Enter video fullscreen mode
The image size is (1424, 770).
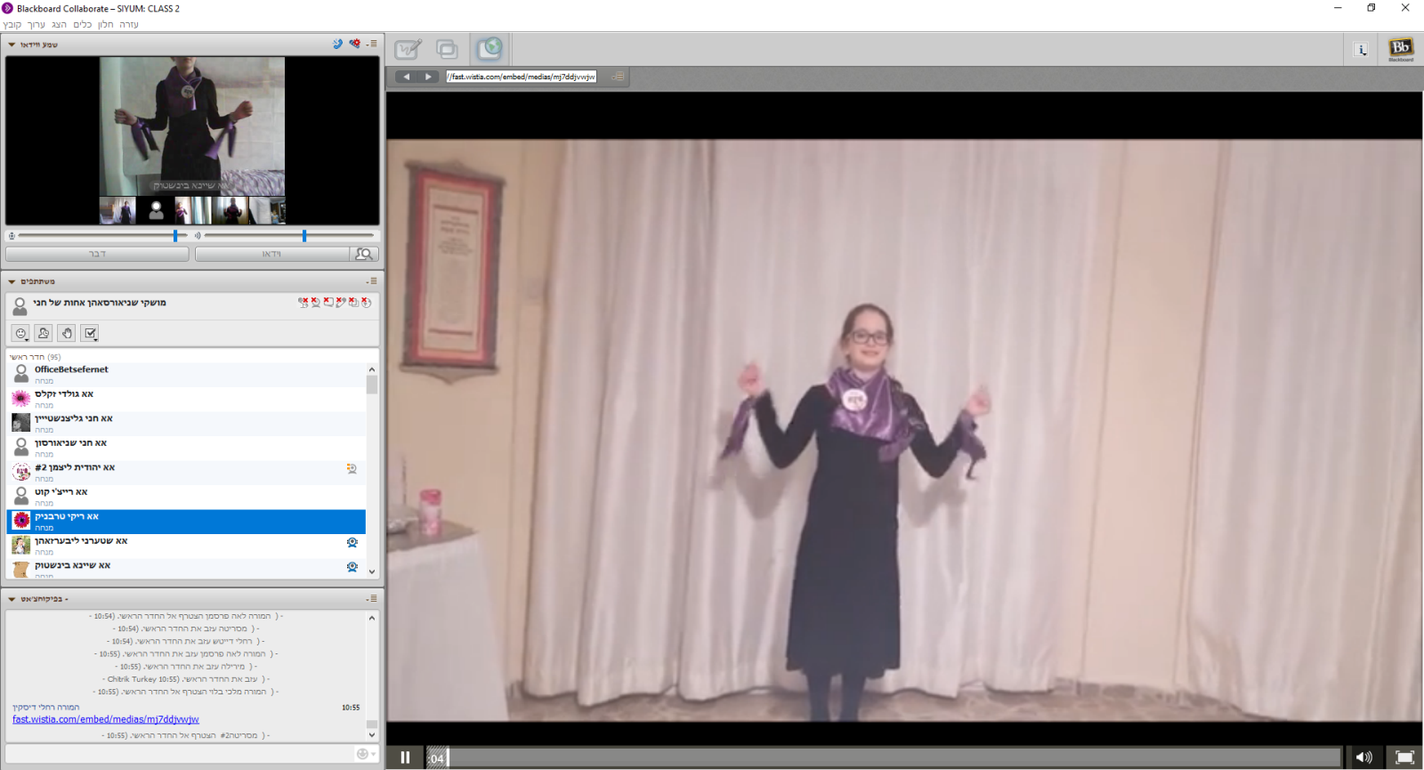click(1404, 758)
